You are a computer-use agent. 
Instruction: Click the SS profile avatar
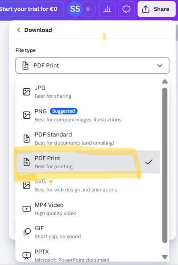coord(75,9)
